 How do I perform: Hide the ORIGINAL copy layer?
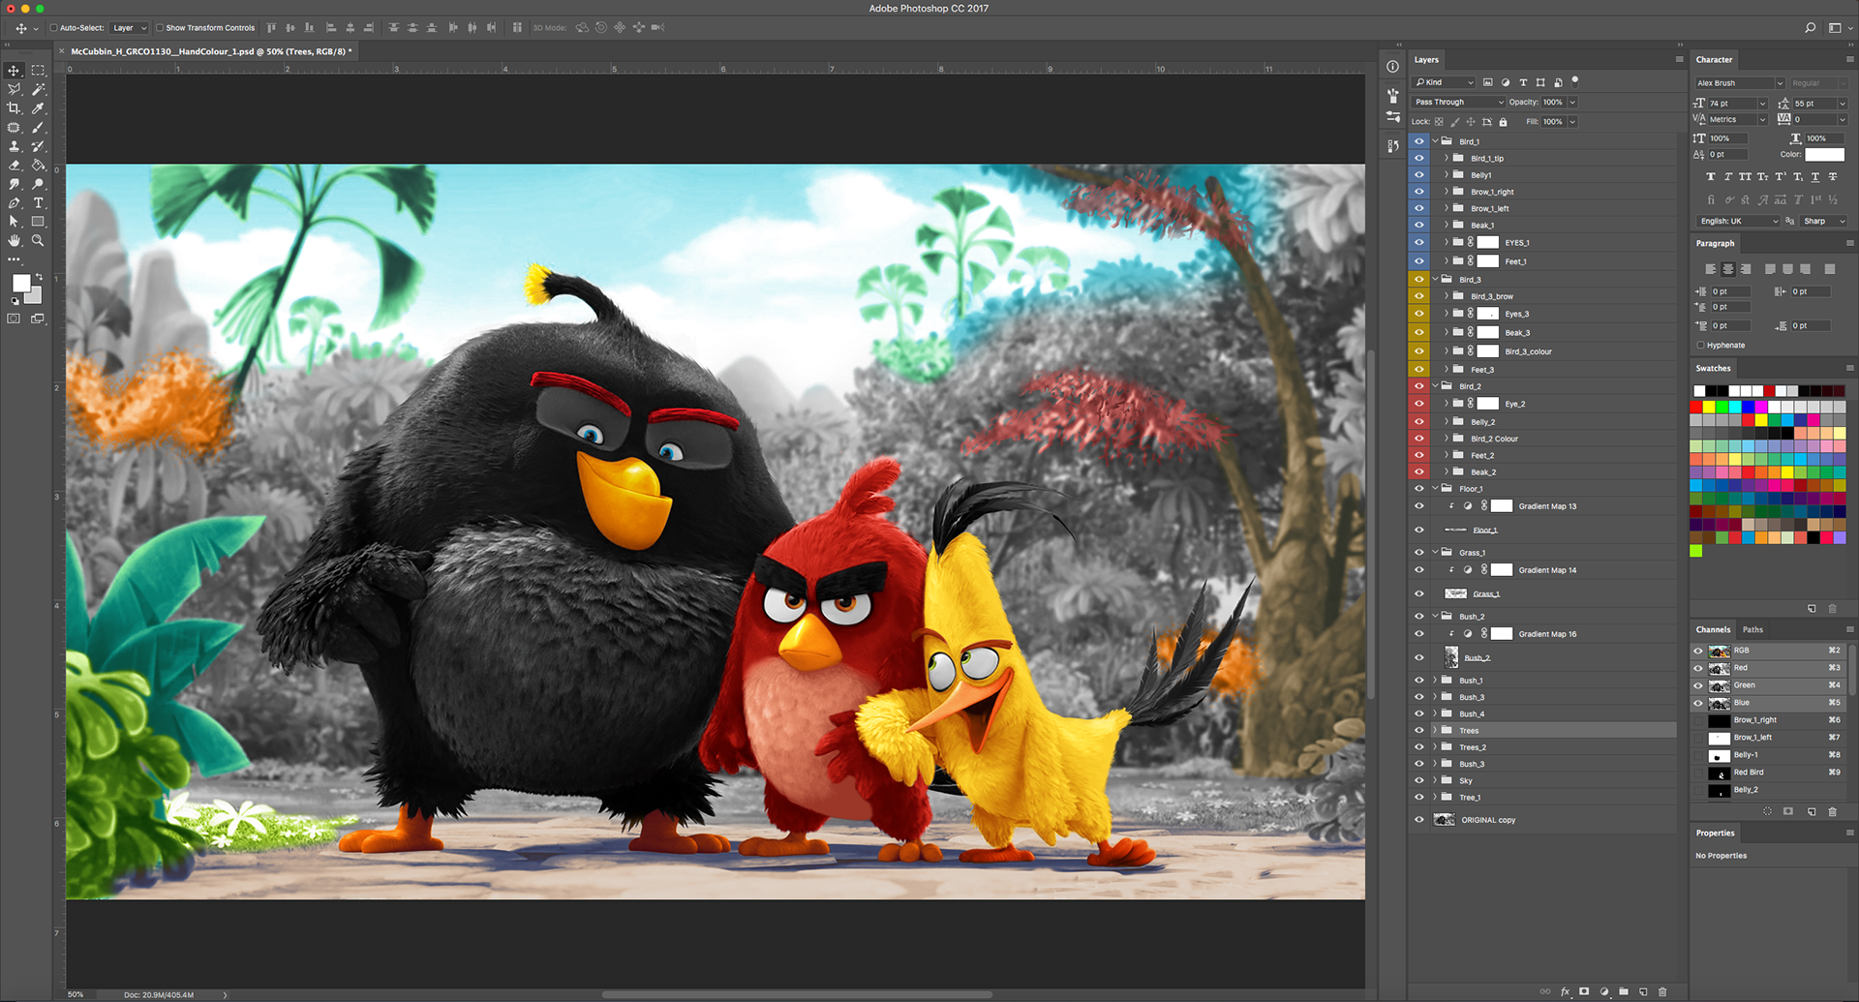(1419, 820)
